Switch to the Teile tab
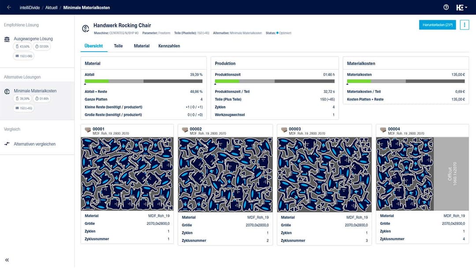Image resolution: width=476 pixels, height=268 pixels. click(118, 46)
